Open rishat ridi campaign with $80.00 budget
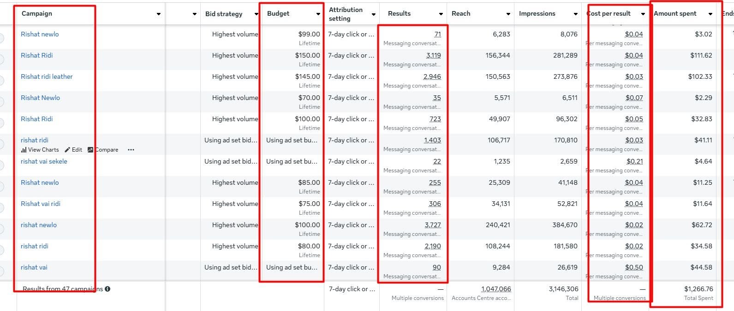This screenshot has width=734, height=311. tap(35, 246)
